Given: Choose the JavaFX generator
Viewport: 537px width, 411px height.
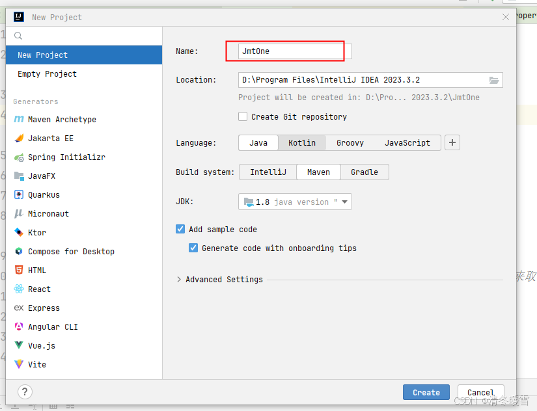Looking at the screenshot, I should 42,176.
